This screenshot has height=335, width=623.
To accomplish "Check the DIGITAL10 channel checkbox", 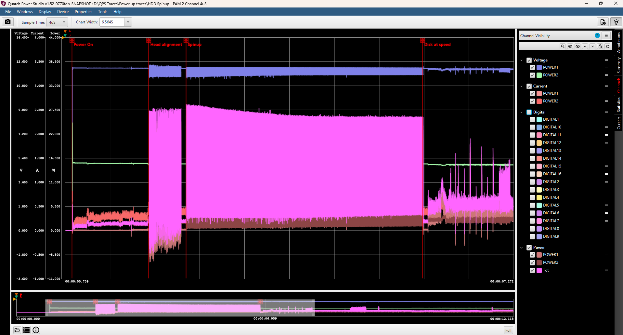I will click(x=532, y=127).
